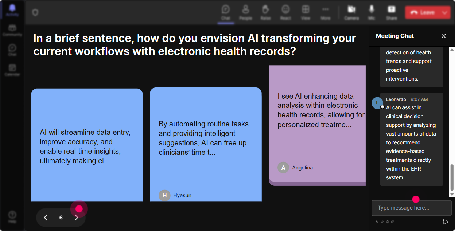Click the poll question heading about AI
The width and height of the screenshot is (455, 231).
point(195,44)
